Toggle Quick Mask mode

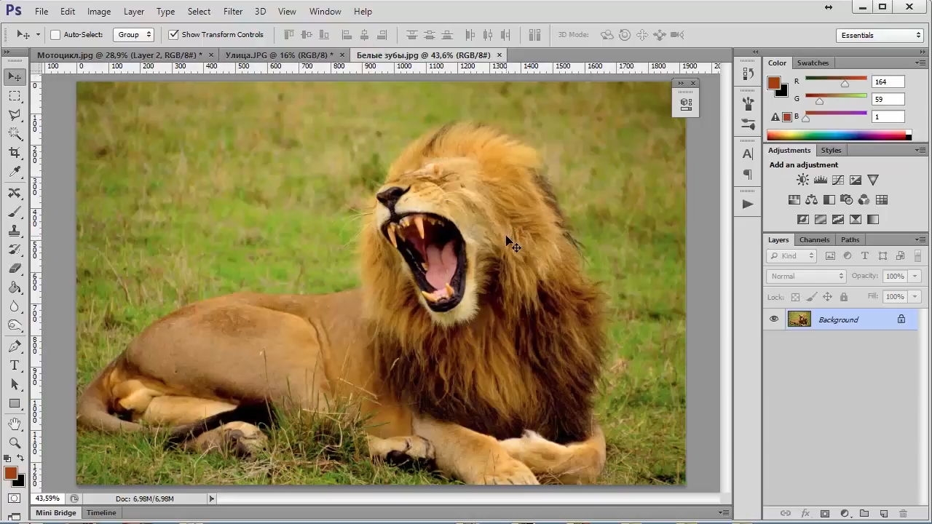pos(15,499)
